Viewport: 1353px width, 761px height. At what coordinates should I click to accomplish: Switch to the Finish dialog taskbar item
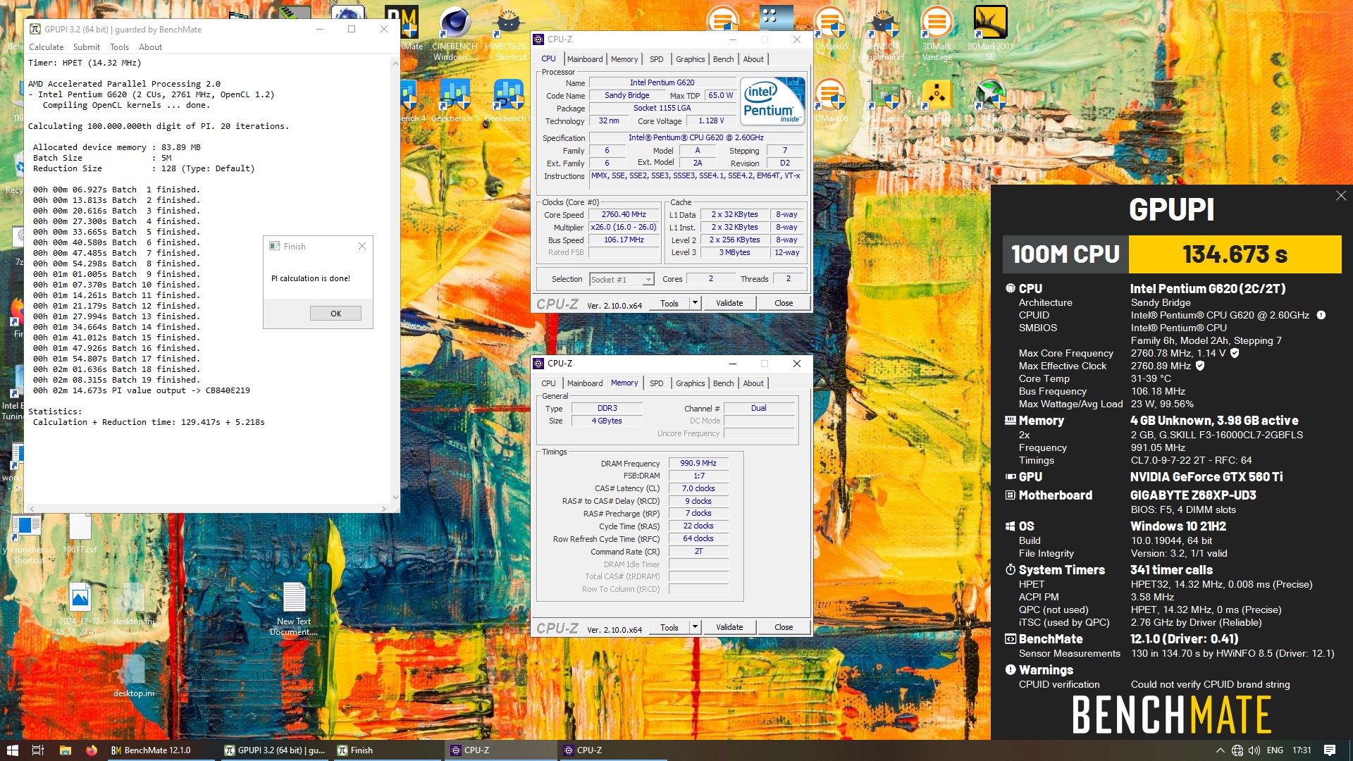tap(387, 750)
